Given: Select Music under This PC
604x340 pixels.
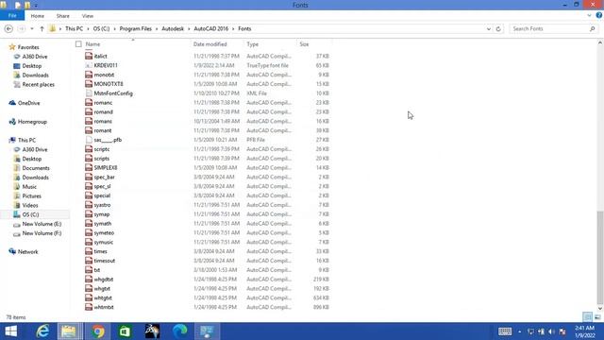Looking at the screenshot, I should (x=29, y=187).
